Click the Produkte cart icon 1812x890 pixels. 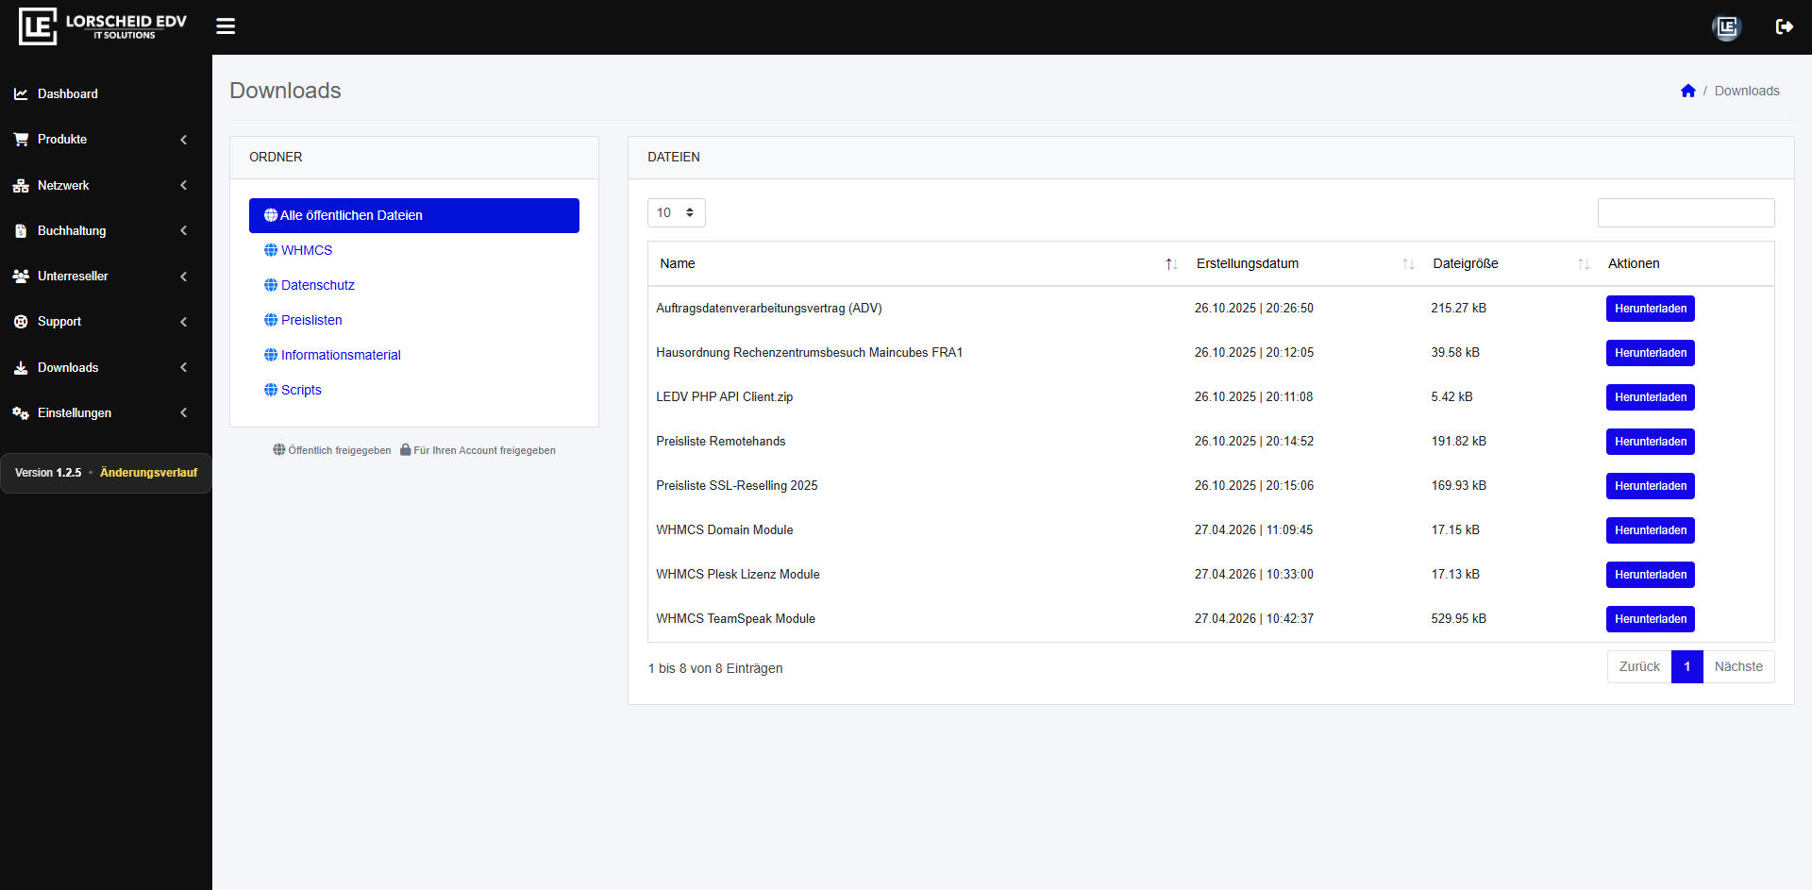tap(21, 140)
